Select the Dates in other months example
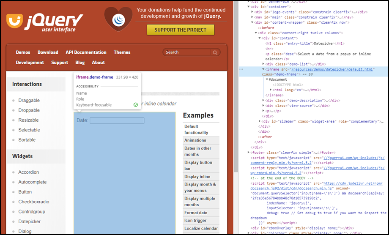This screenshot has height=235, width=389. [201, 151]
